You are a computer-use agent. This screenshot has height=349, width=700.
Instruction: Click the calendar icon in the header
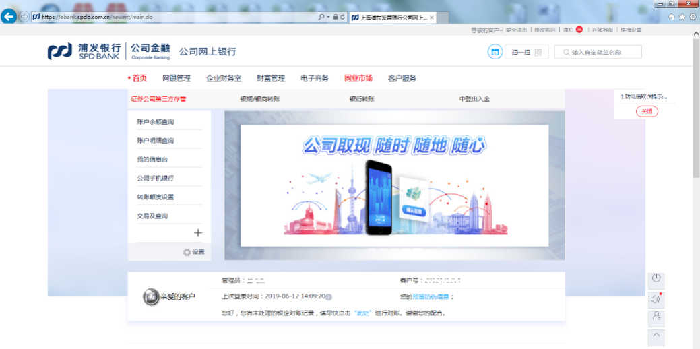point(495,52)
